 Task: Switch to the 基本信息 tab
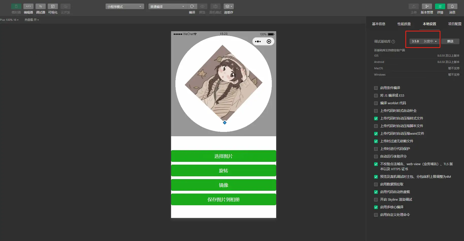click(x=379, y=24)
